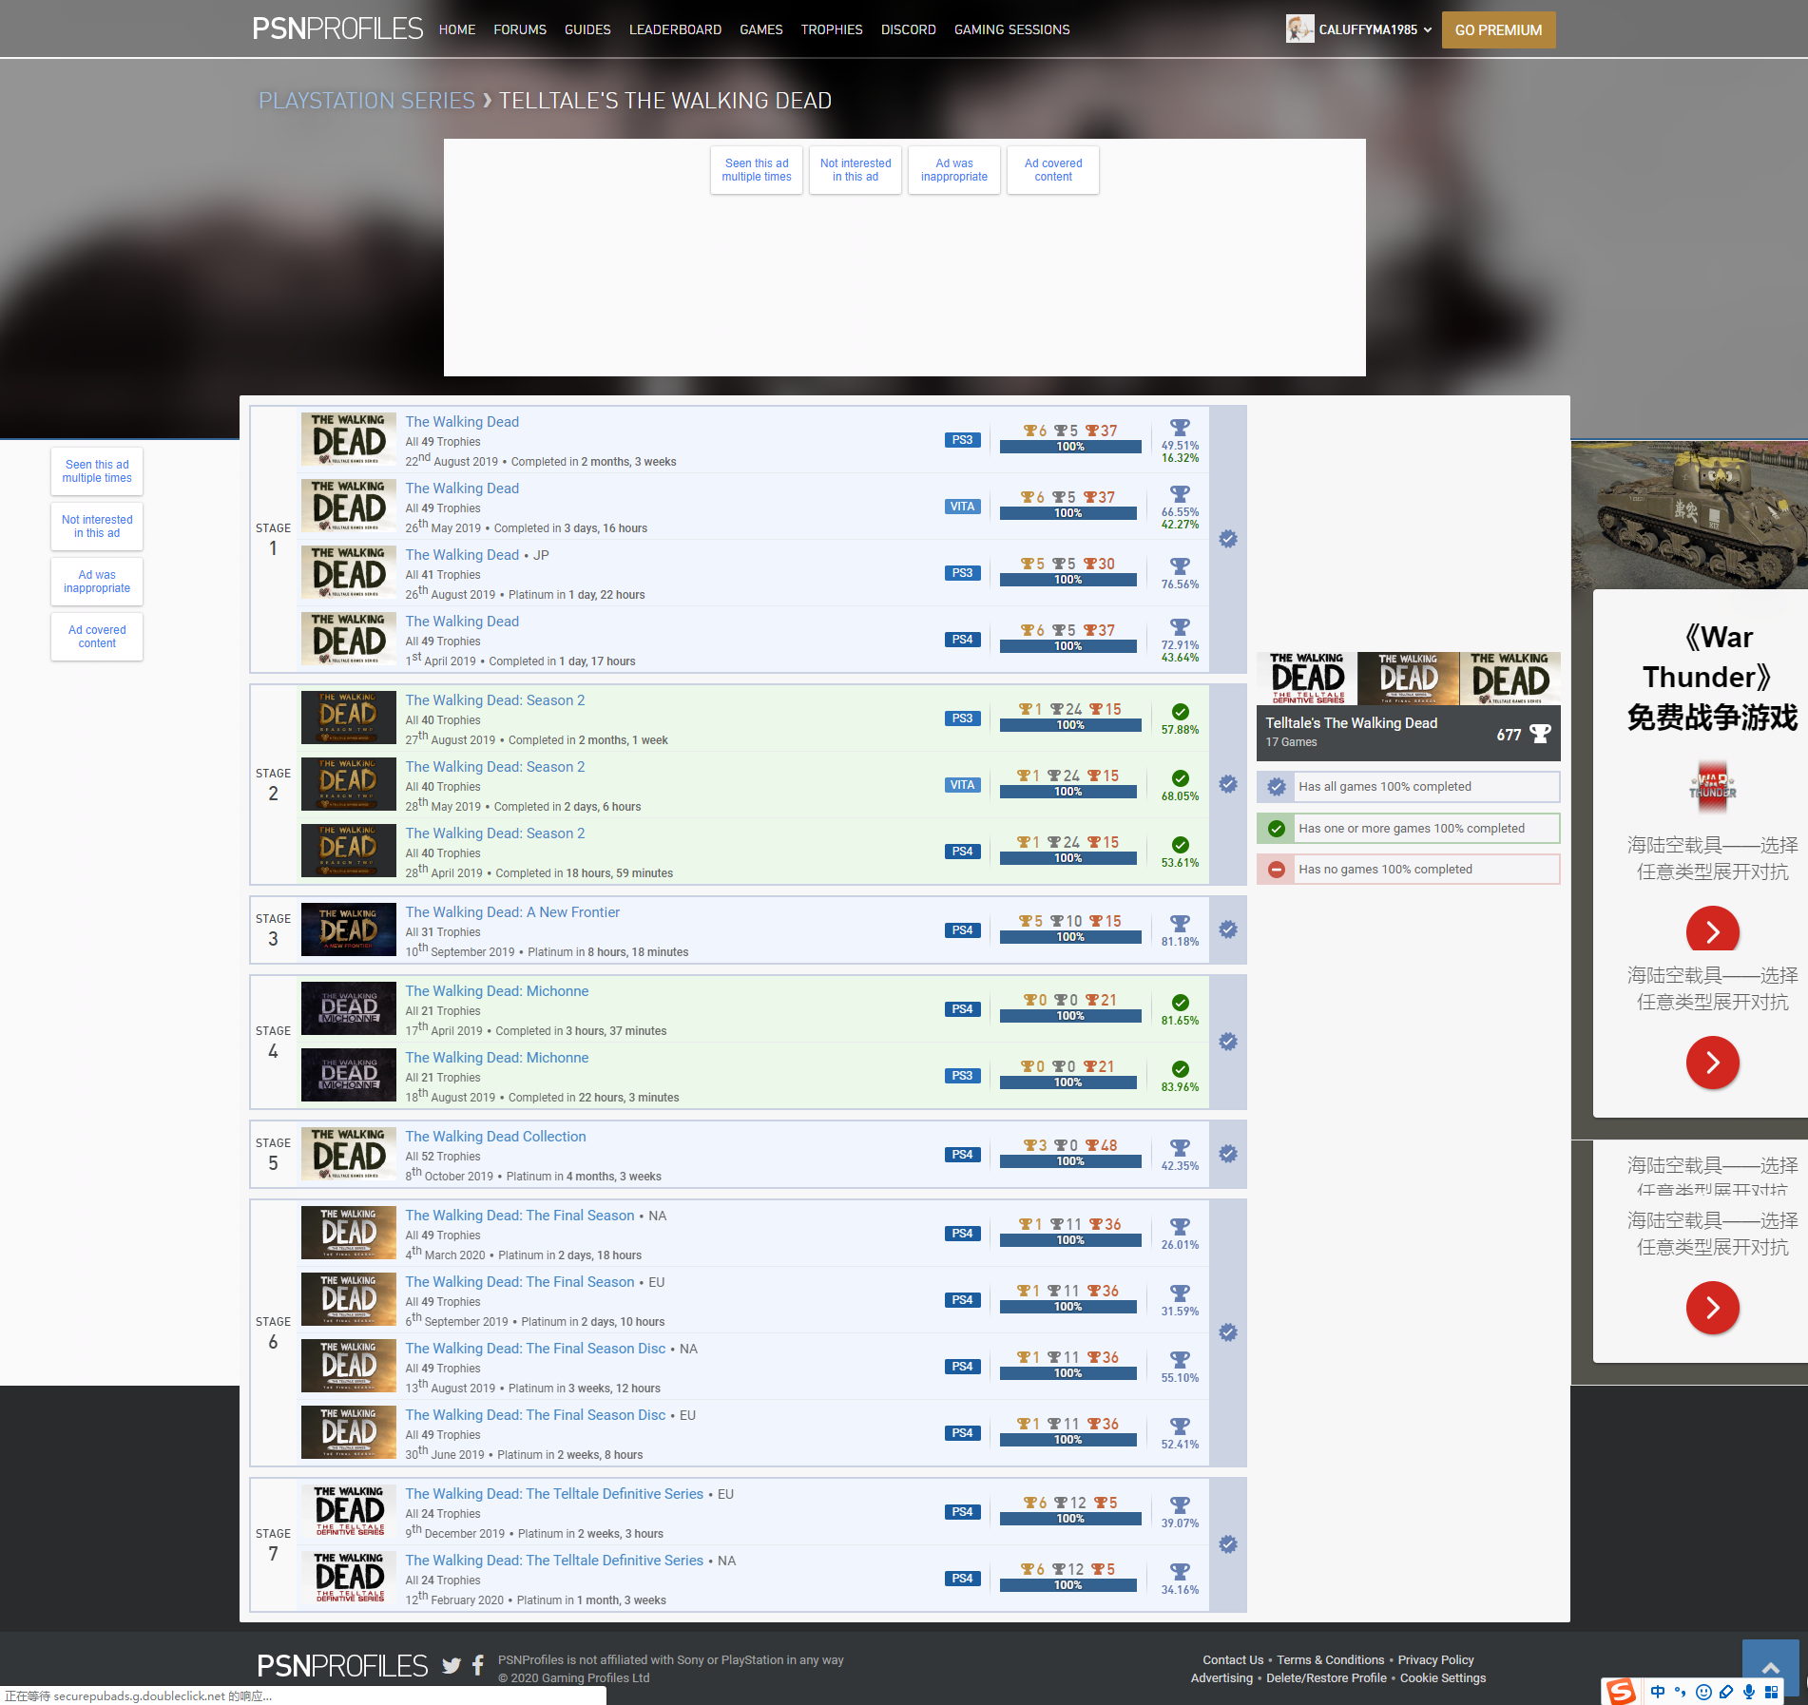Click the microphone icon in IME toolbar
This screenshot has width=1808, height=1705.
tap(1748, 1692)
